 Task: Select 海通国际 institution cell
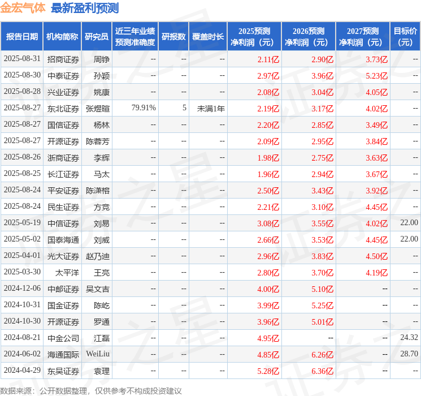point(63,355)
